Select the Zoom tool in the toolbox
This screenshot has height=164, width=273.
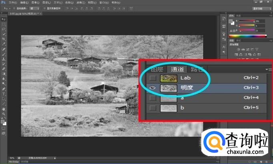pos(4,113)
